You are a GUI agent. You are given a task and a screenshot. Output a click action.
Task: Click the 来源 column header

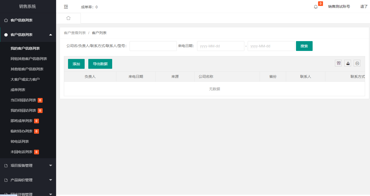[x=175, y=77]
